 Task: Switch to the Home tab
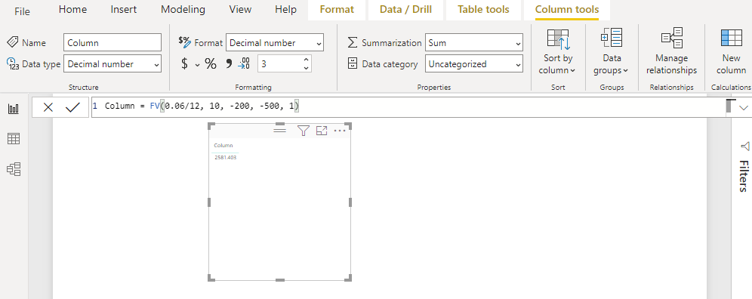[73, 10]
